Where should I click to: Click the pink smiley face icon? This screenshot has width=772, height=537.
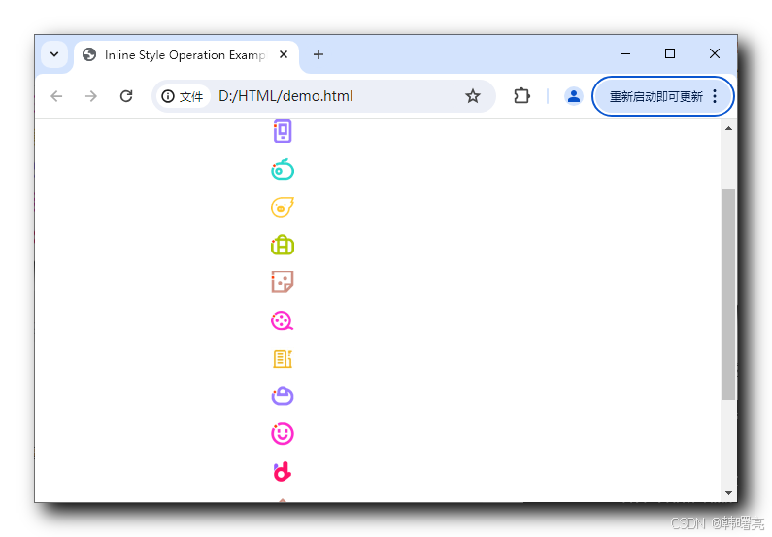tap(283, 434)
